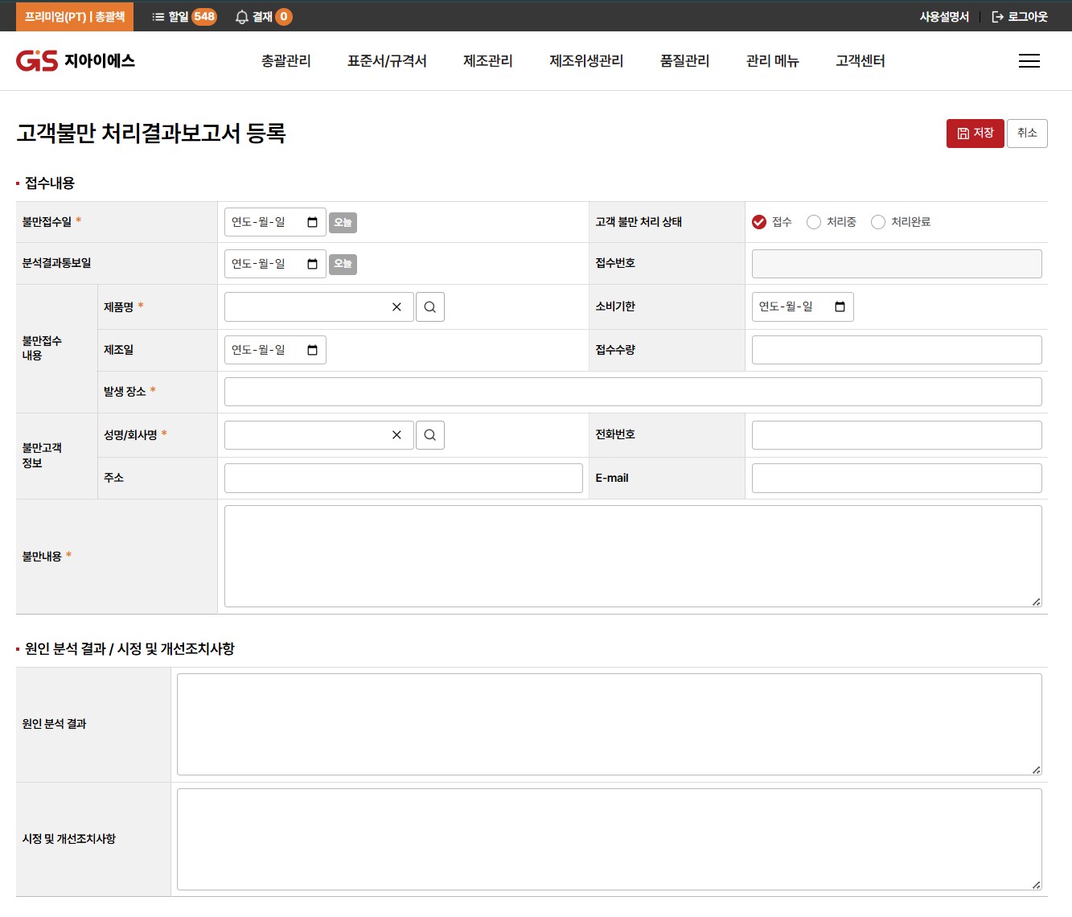Clear the 제품명 field with X icon
1072x917 pixels.
click(x=396, y=307)
